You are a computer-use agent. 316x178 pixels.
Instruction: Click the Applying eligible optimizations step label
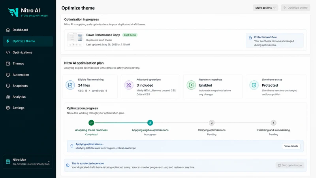tap(150, 130)
